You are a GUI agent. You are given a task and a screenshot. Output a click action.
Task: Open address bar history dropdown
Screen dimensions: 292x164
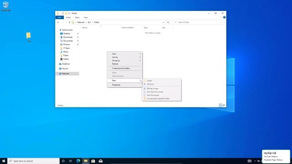point(163,22)
